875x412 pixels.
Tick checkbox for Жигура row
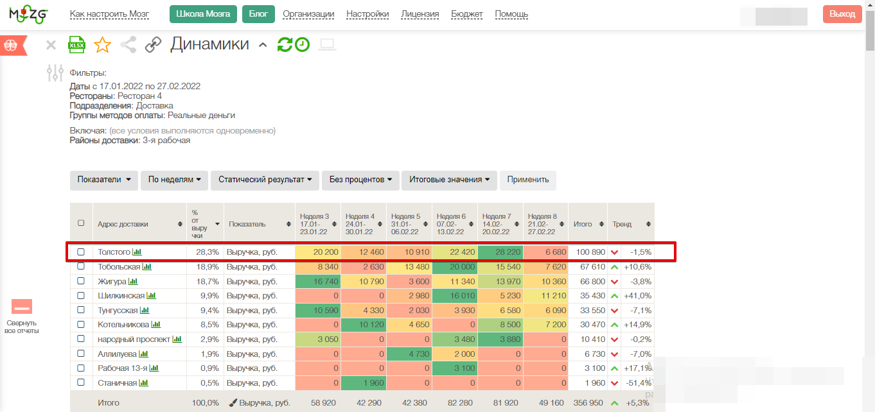81,281
